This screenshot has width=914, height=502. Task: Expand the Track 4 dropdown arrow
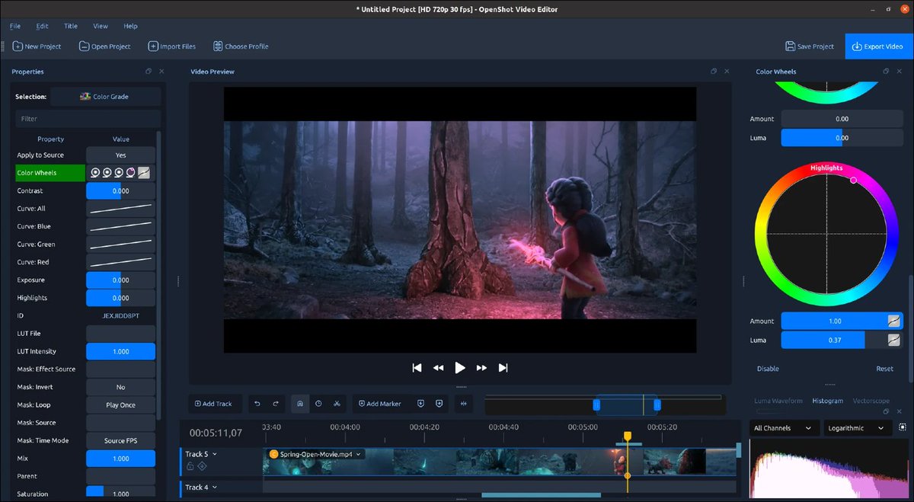215,488
